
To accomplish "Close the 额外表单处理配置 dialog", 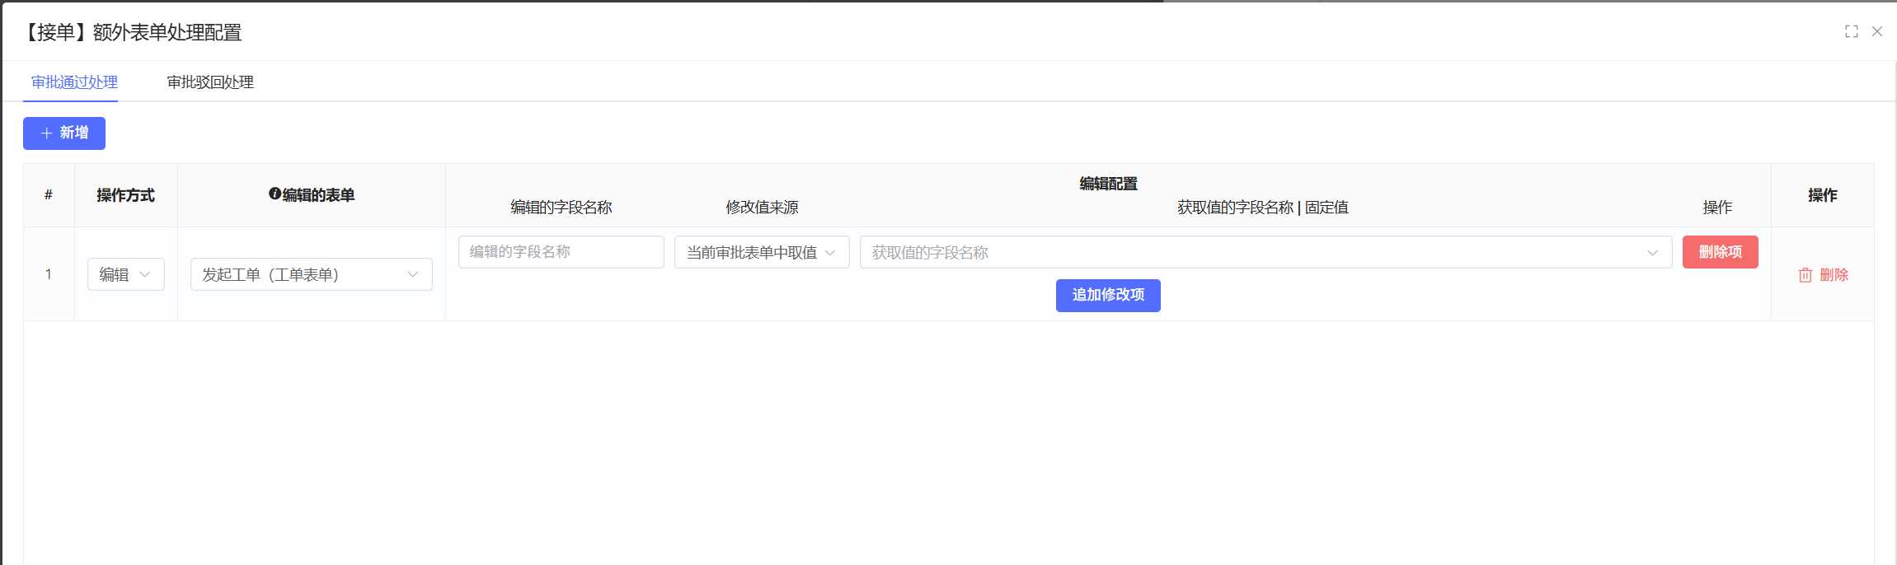I will [1877, 31].
